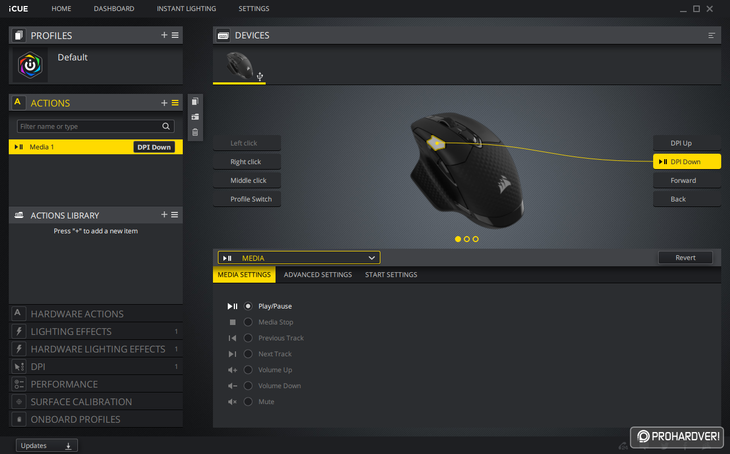Select the Right click mouse button
The width and height of the screenshot is (730, 454).
pyautogui.click(x=247, y=162)
